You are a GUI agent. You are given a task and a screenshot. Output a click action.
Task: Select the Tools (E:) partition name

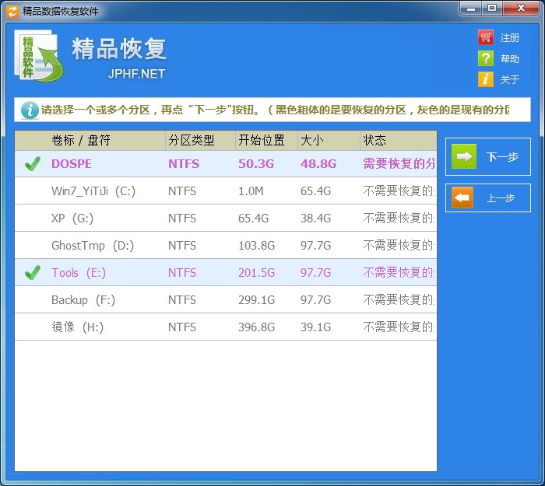79,273
